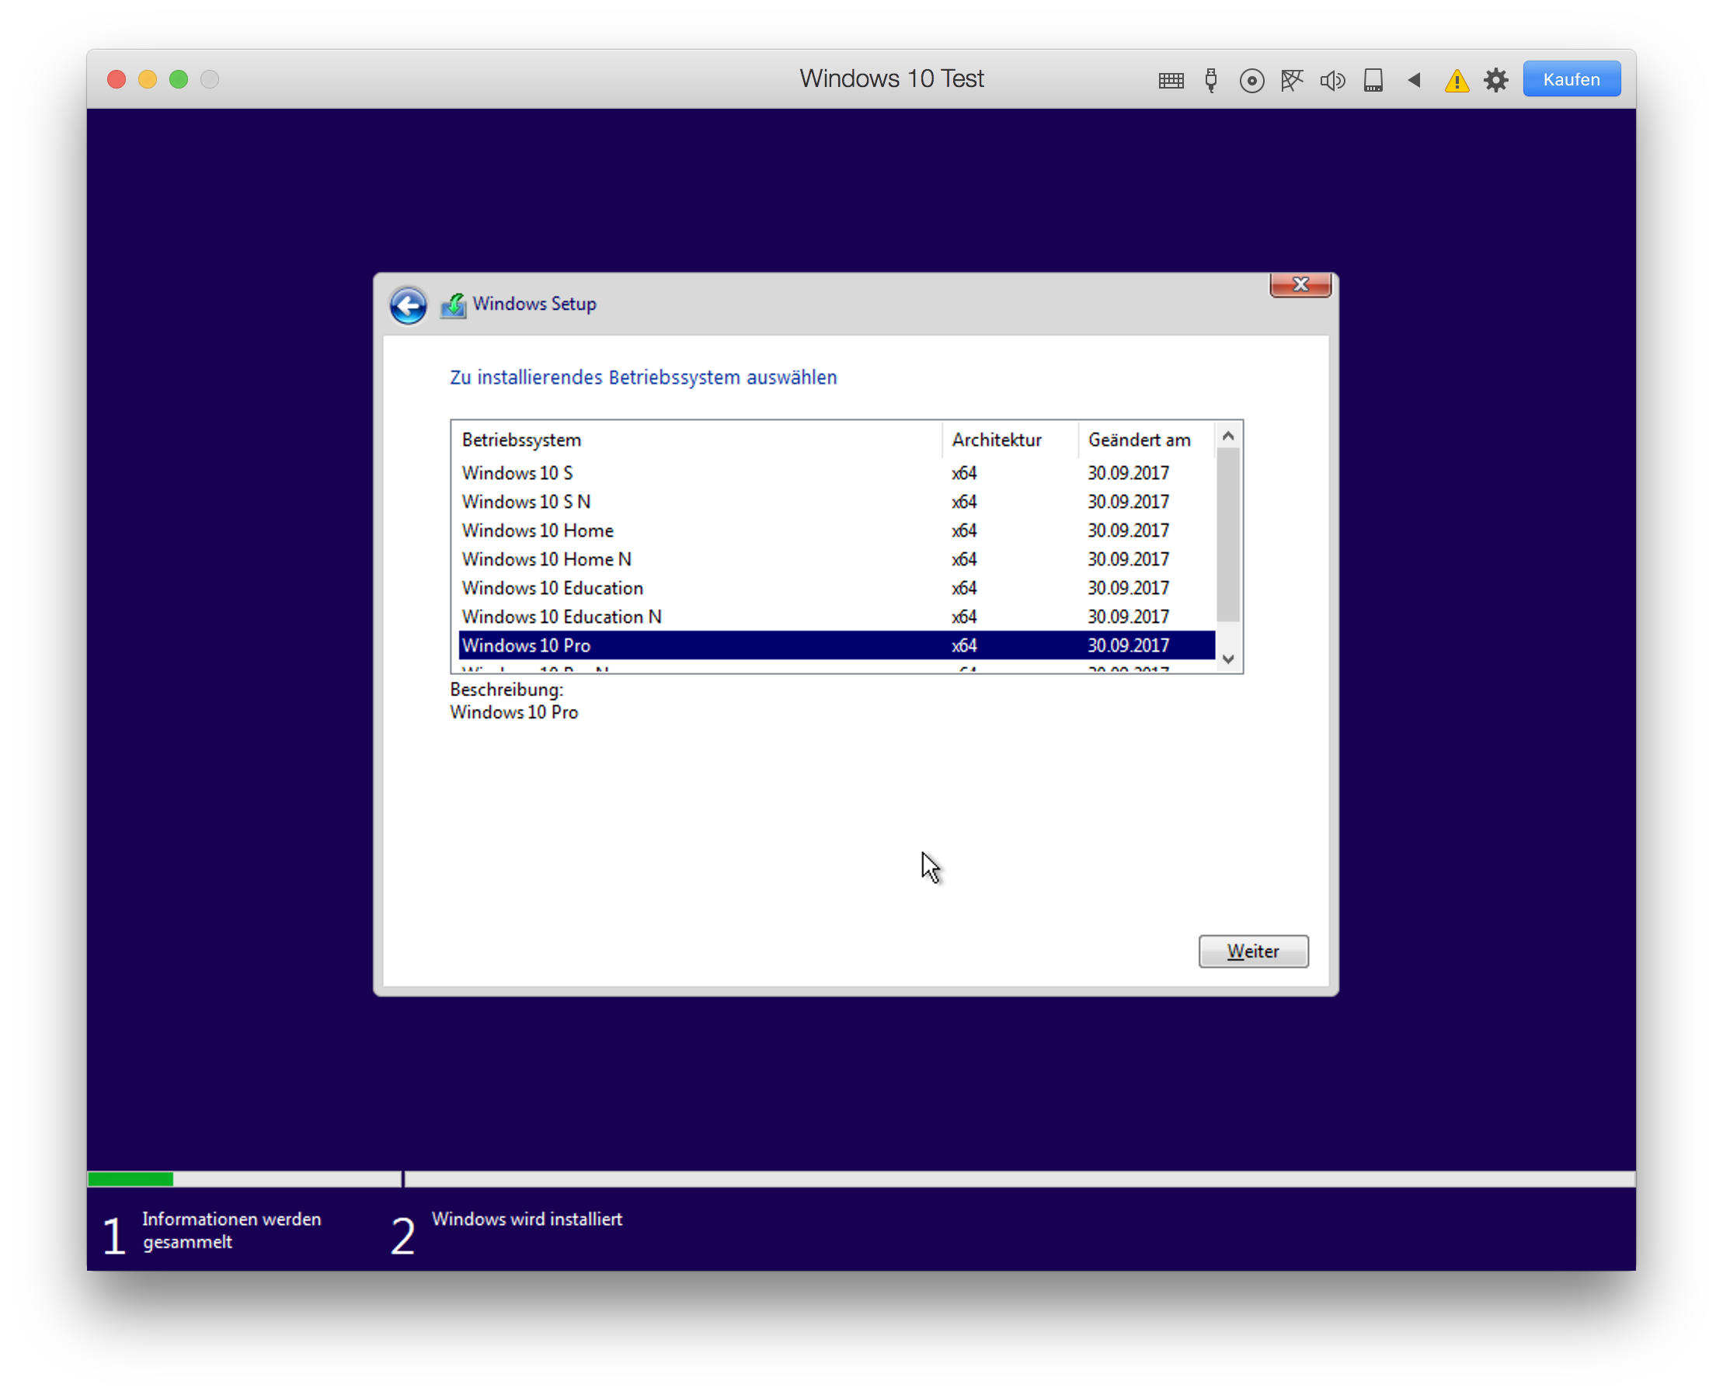Select Windows 10 Education row
Screen dimensions: 1723x1395
[837, 588]
